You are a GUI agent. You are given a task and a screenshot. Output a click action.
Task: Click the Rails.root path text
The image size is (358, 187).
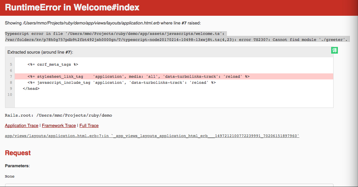[x=58, y=115]
